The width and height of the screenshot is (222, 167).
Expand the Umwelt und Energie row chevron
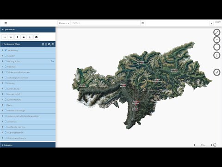click(x=2, y=110)
